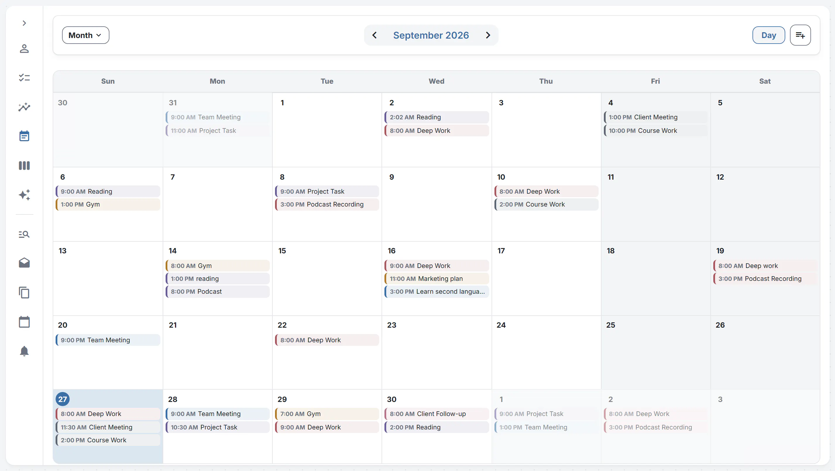
Task: Open 8:00 AM Client Follow-up event
Action: pos(437,414)
